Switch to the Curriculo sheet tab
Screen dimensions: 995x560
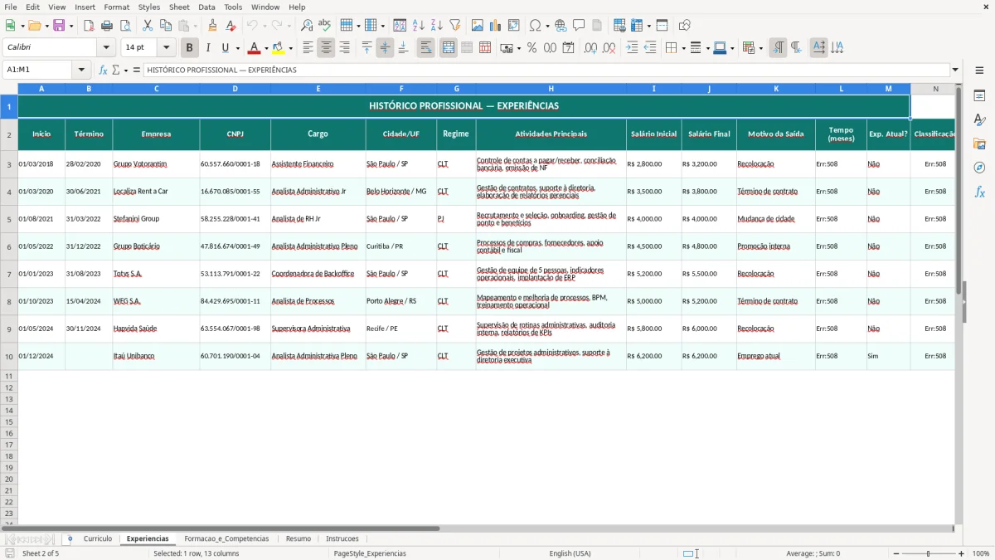click(x=98, y=538)
